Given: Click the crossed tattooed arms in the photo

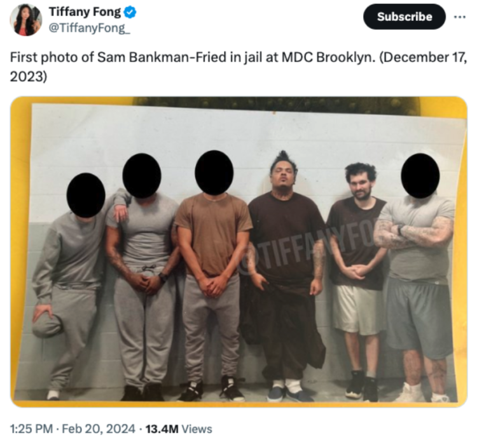Looking at the screenshot, I should pyautogui.click(x=413, y=233).
